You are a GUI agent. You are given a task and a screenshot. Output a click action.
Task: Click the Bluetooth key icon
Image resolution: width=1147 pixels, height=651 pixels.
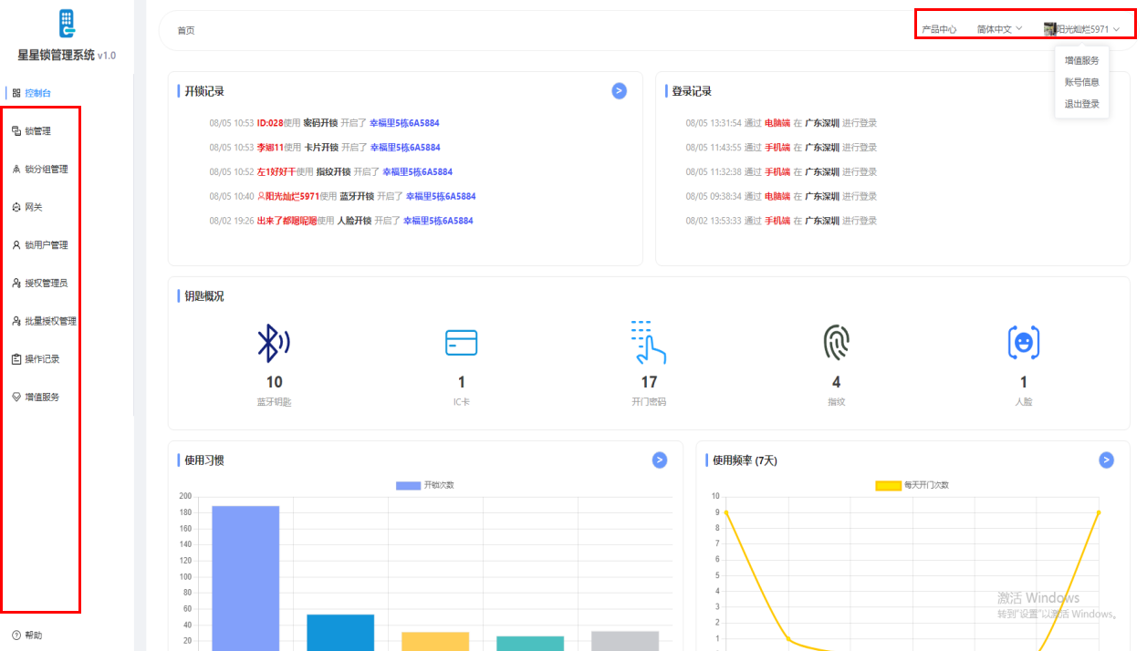click(x=274, y=343)
